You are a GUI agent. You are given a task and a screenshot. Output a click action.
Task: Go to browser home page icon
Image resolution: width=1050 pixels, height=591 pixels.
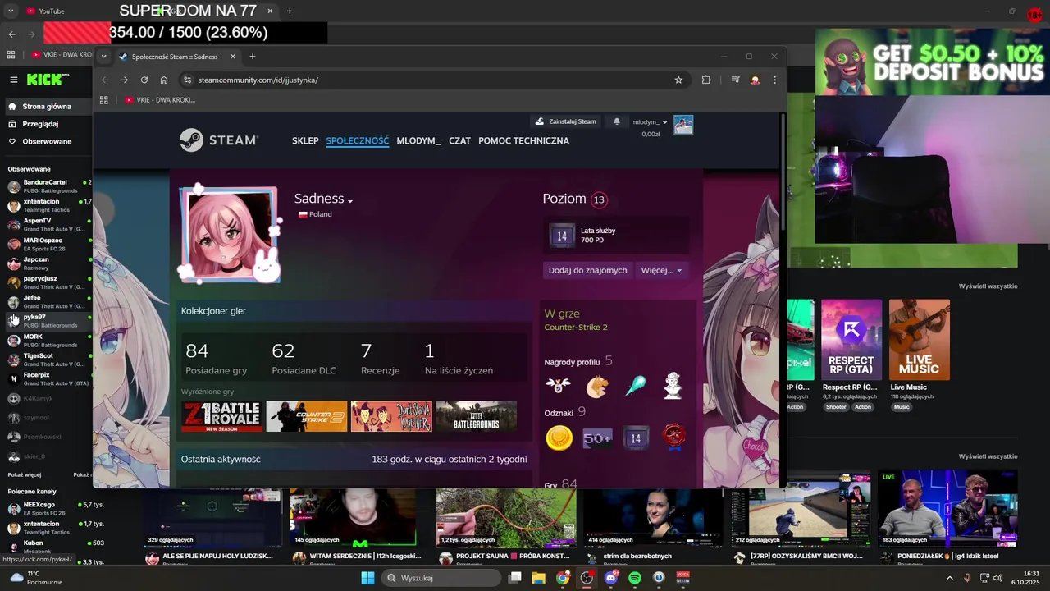tap(164, 80)
